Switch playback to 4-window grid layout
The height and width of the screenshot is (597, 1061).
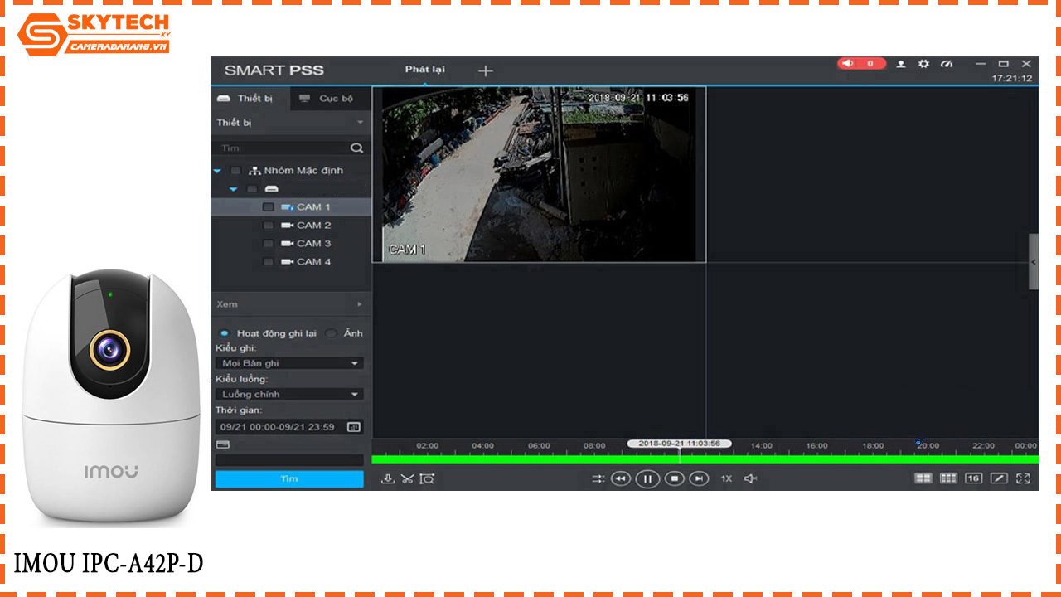tap(923, 478)
